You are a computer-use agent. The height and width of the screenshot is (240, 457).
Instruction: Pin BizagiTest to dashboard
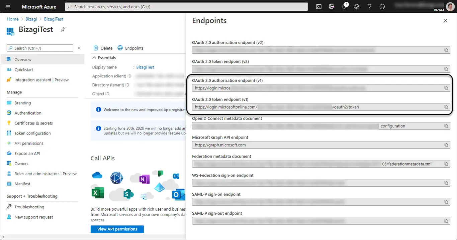63,30
